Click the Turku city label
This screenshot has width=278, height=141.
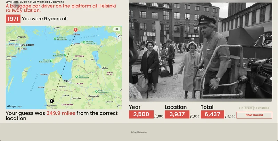pos(58,28)
